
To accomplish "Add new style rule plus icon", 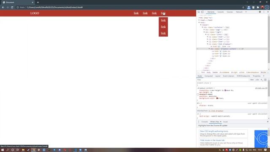I will 262,80.
